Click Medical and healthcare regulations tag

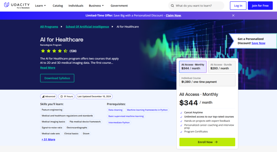67,116
